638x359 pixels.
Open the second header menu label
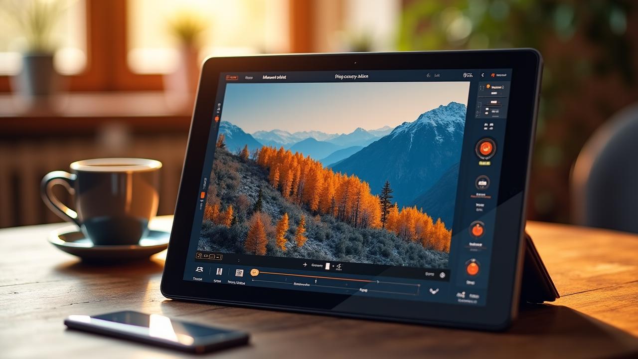click(x=249, y=77)
